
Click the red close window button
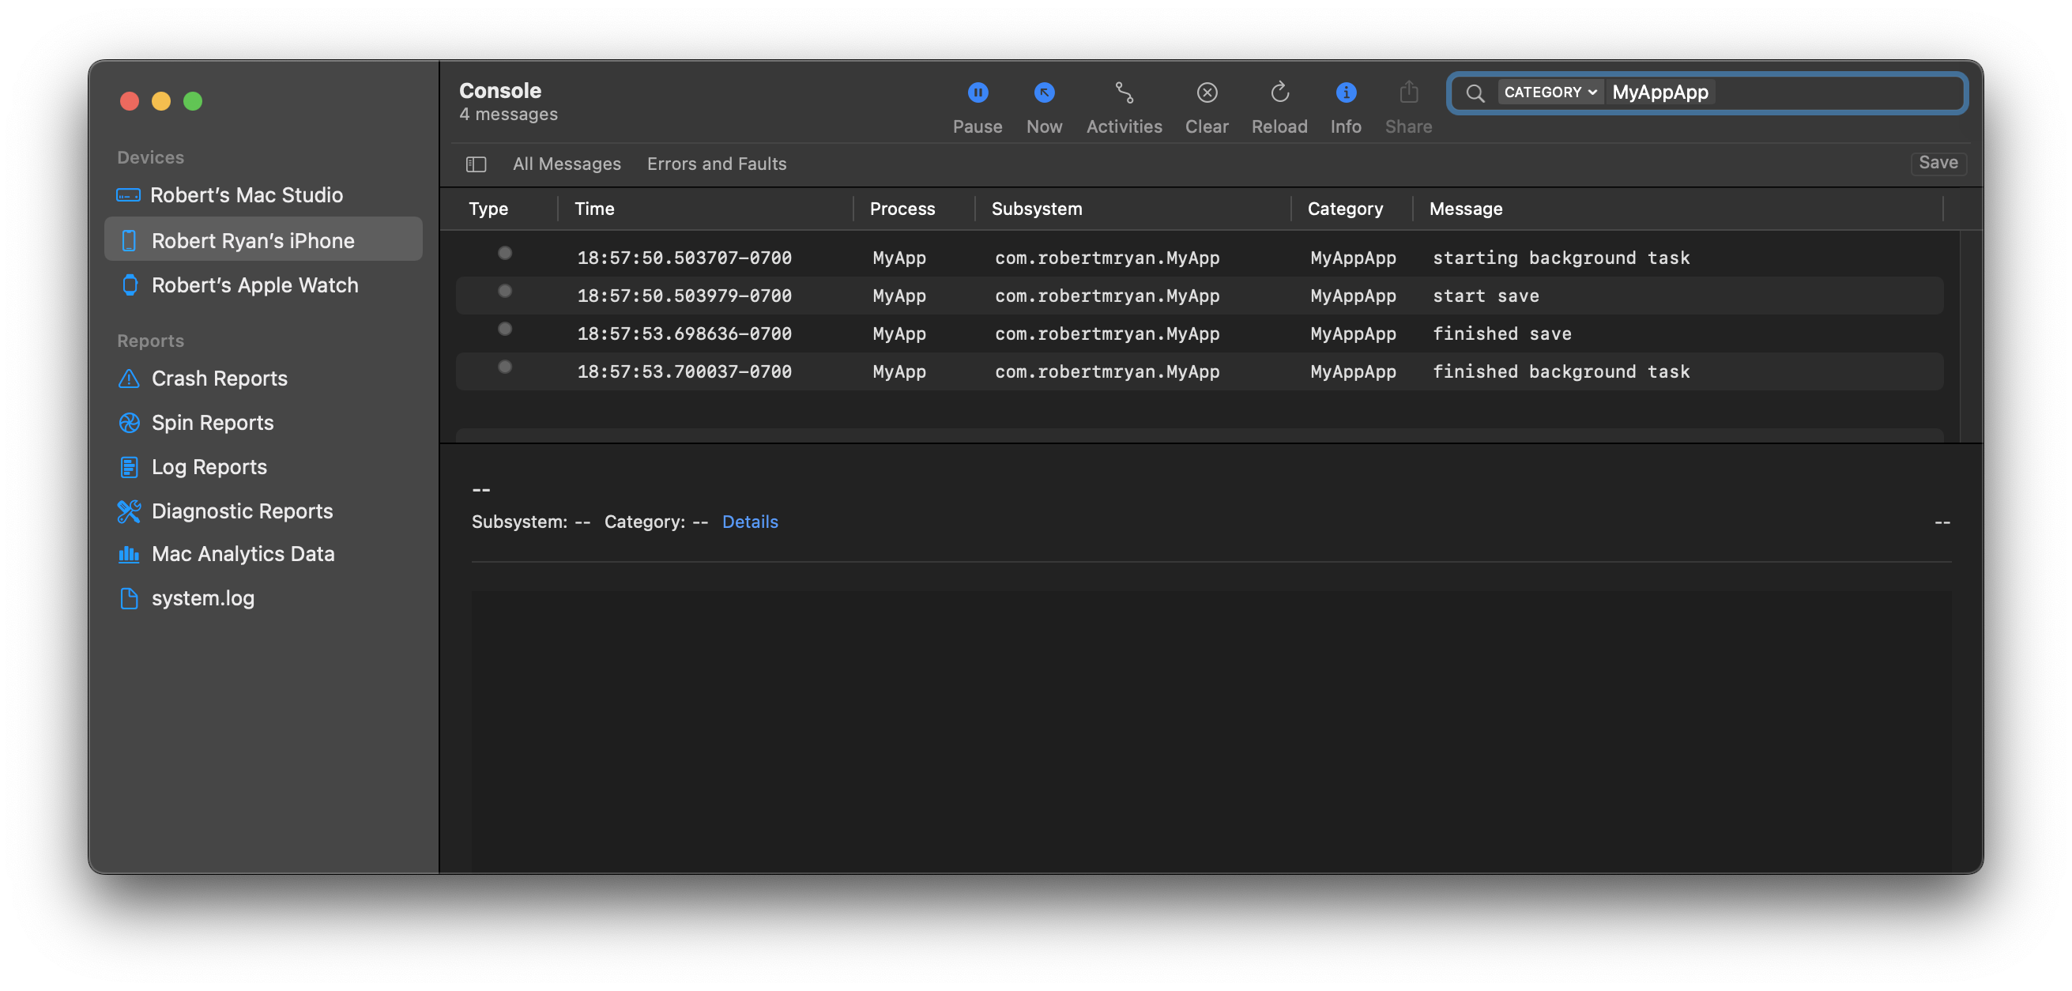(129, 101)
